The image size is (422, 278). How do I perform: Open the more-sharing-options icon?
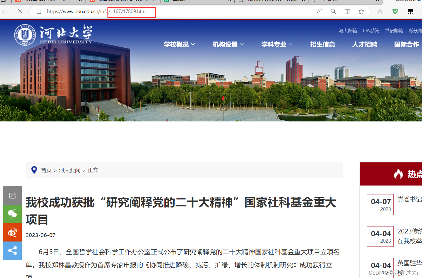12,251
